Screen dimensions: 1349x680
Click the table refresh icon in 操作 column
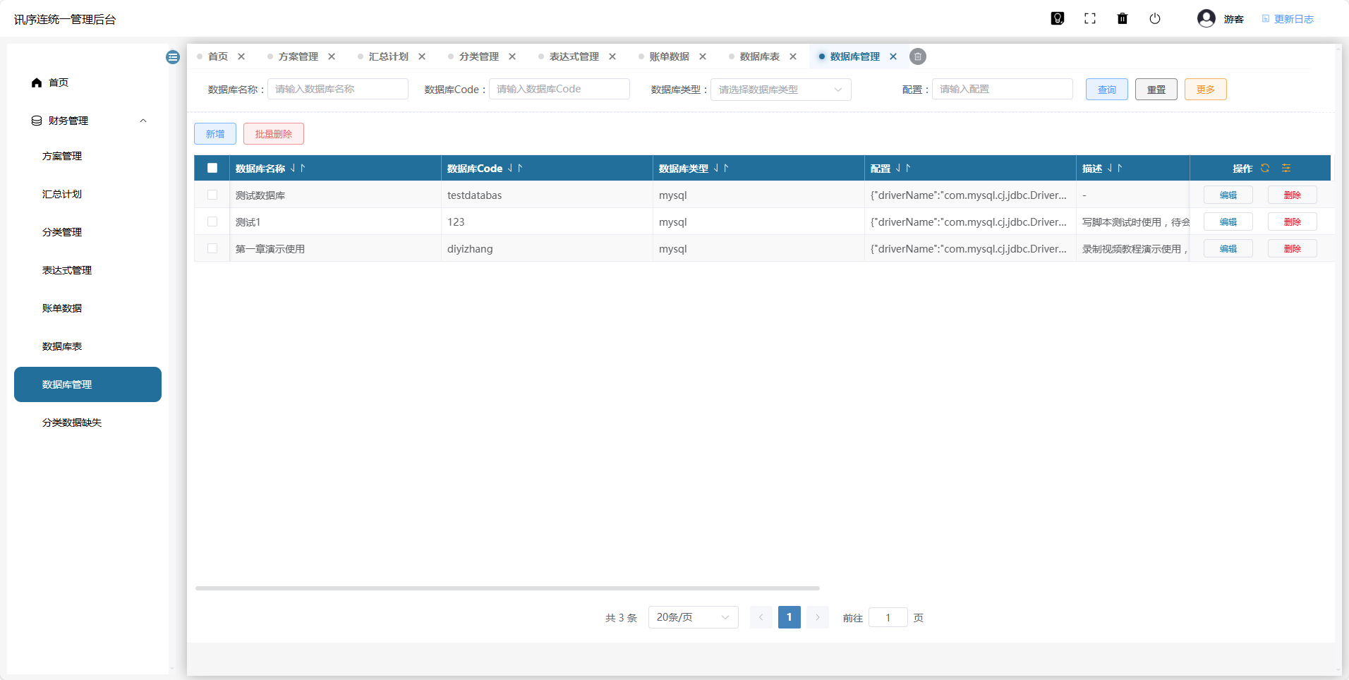(1265, 168)
